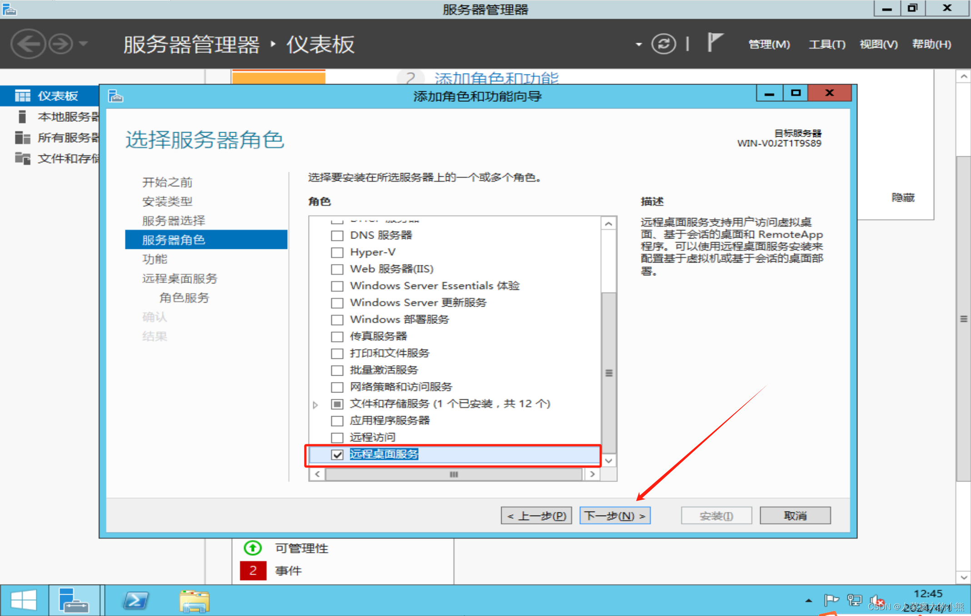Viewport: 971px width, 616px height.
Task: Open the navigation history dropdown beside forward arrow
Action: (x=83, y=44)
